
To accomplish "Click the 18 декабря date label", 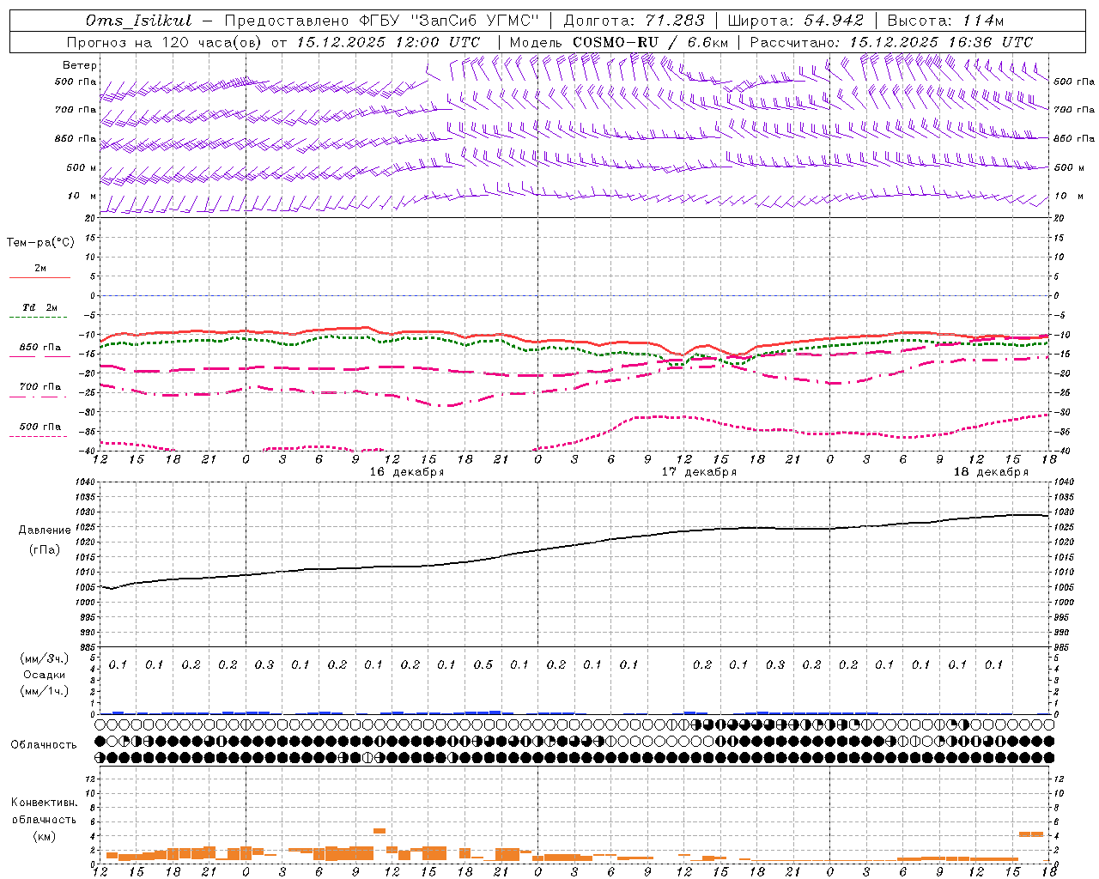I will [x=990, y=472].
